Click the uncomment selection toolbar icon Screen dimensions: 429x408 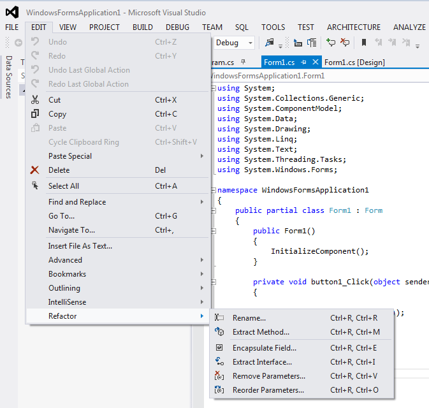[x=345, y=43]
